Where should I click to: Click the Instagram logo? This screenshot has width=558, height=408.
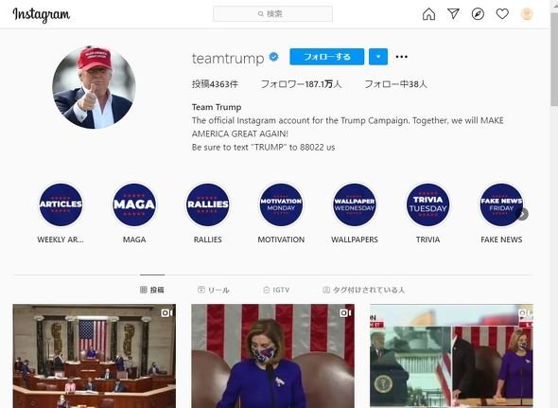coord(42,14)
